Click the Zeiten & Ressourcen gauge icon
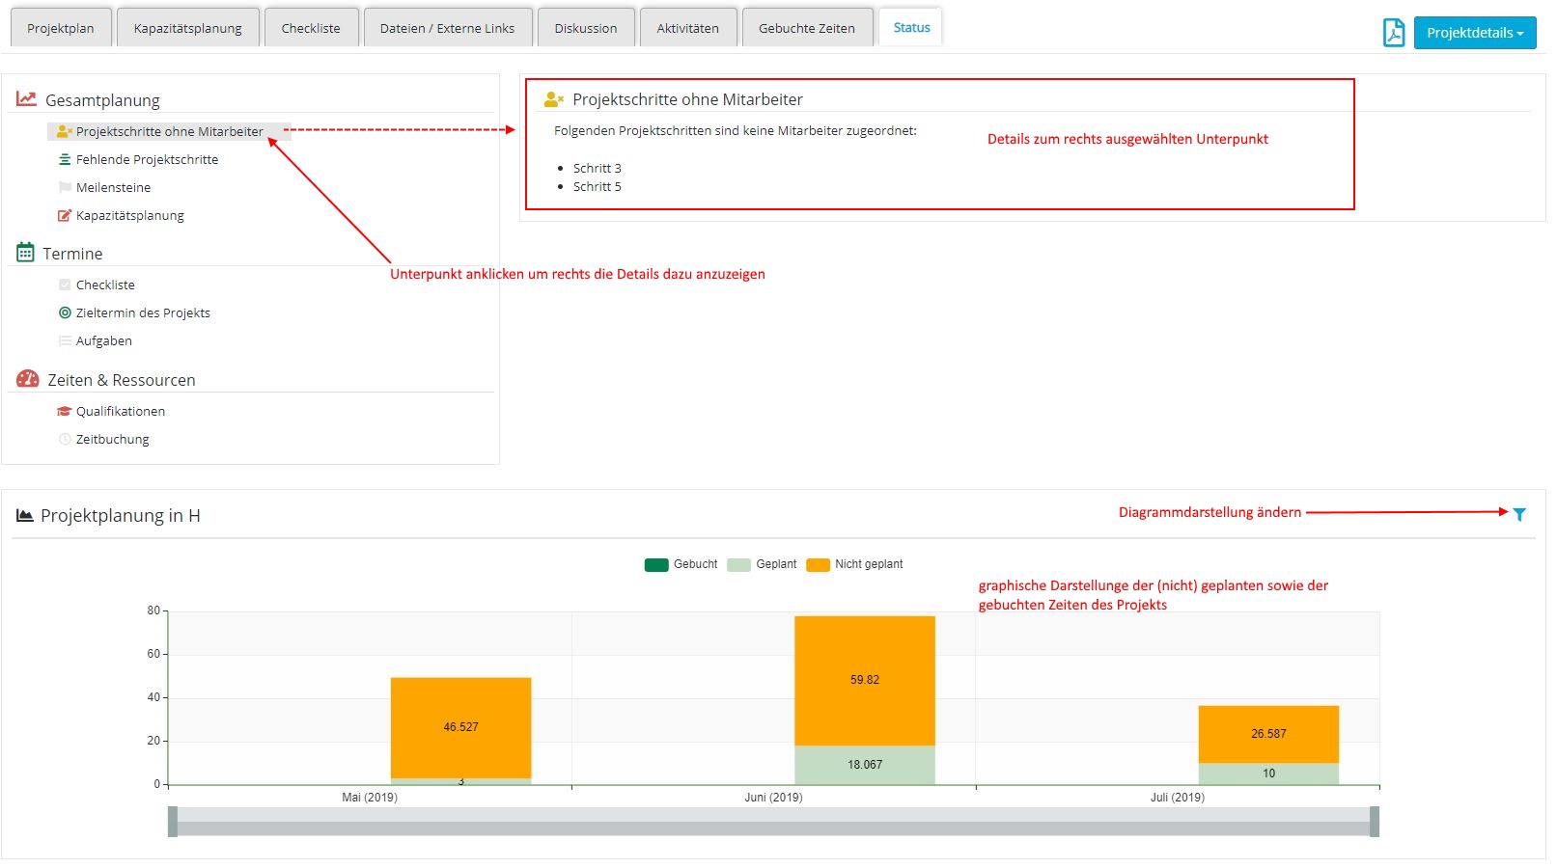This screenshot has height=868, width=1557. point(28,379)
